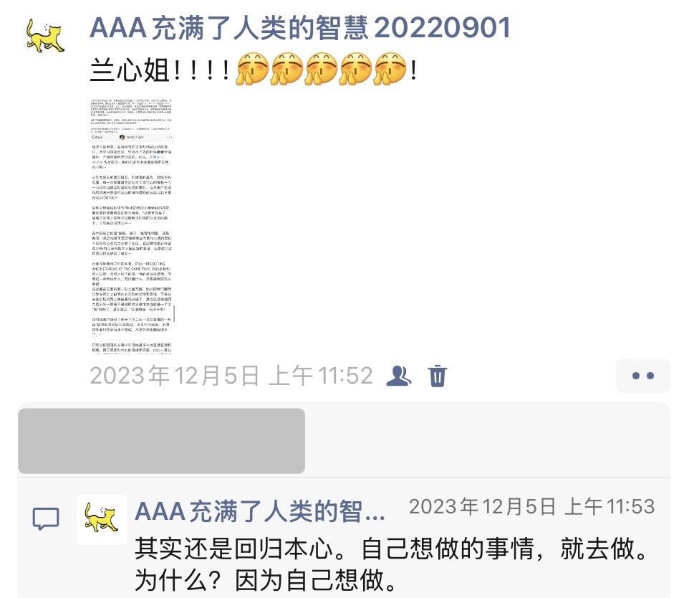Delete the post using the trash icon
Screen dimensions: 684x598
pos(437,376)
